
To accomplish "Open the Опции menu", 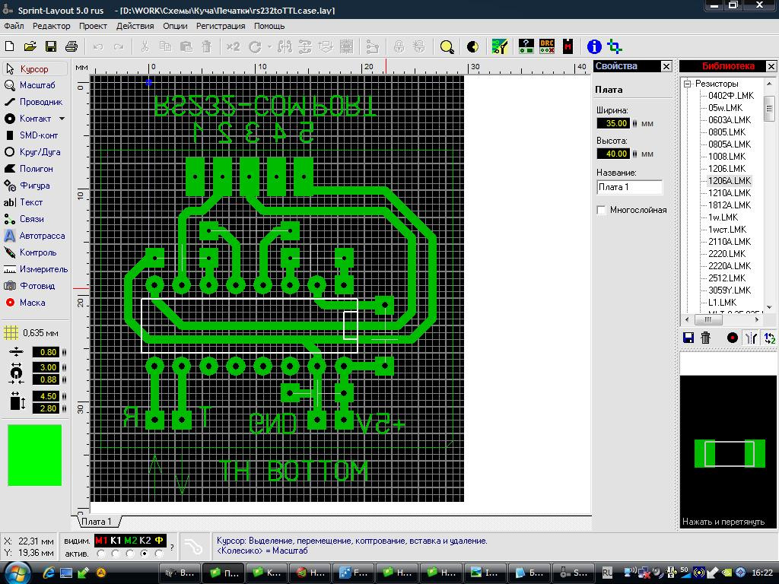I will point(175,26).
